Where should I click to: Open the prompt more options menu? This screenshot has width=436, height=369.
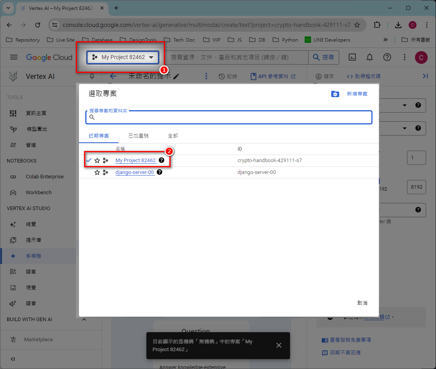206,76
